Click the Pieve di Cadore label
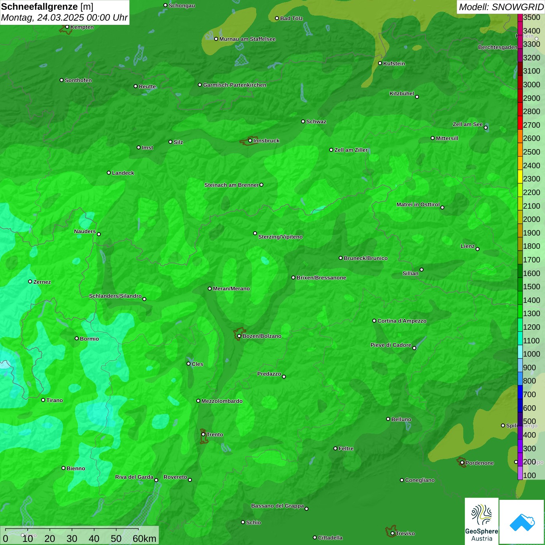 391,345
